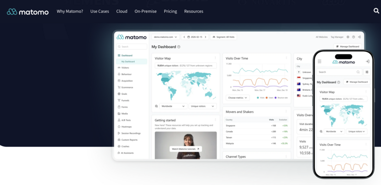381x185 pixels.
Task: Open the settings gear in the dashboard top bar
Action: 348,37
